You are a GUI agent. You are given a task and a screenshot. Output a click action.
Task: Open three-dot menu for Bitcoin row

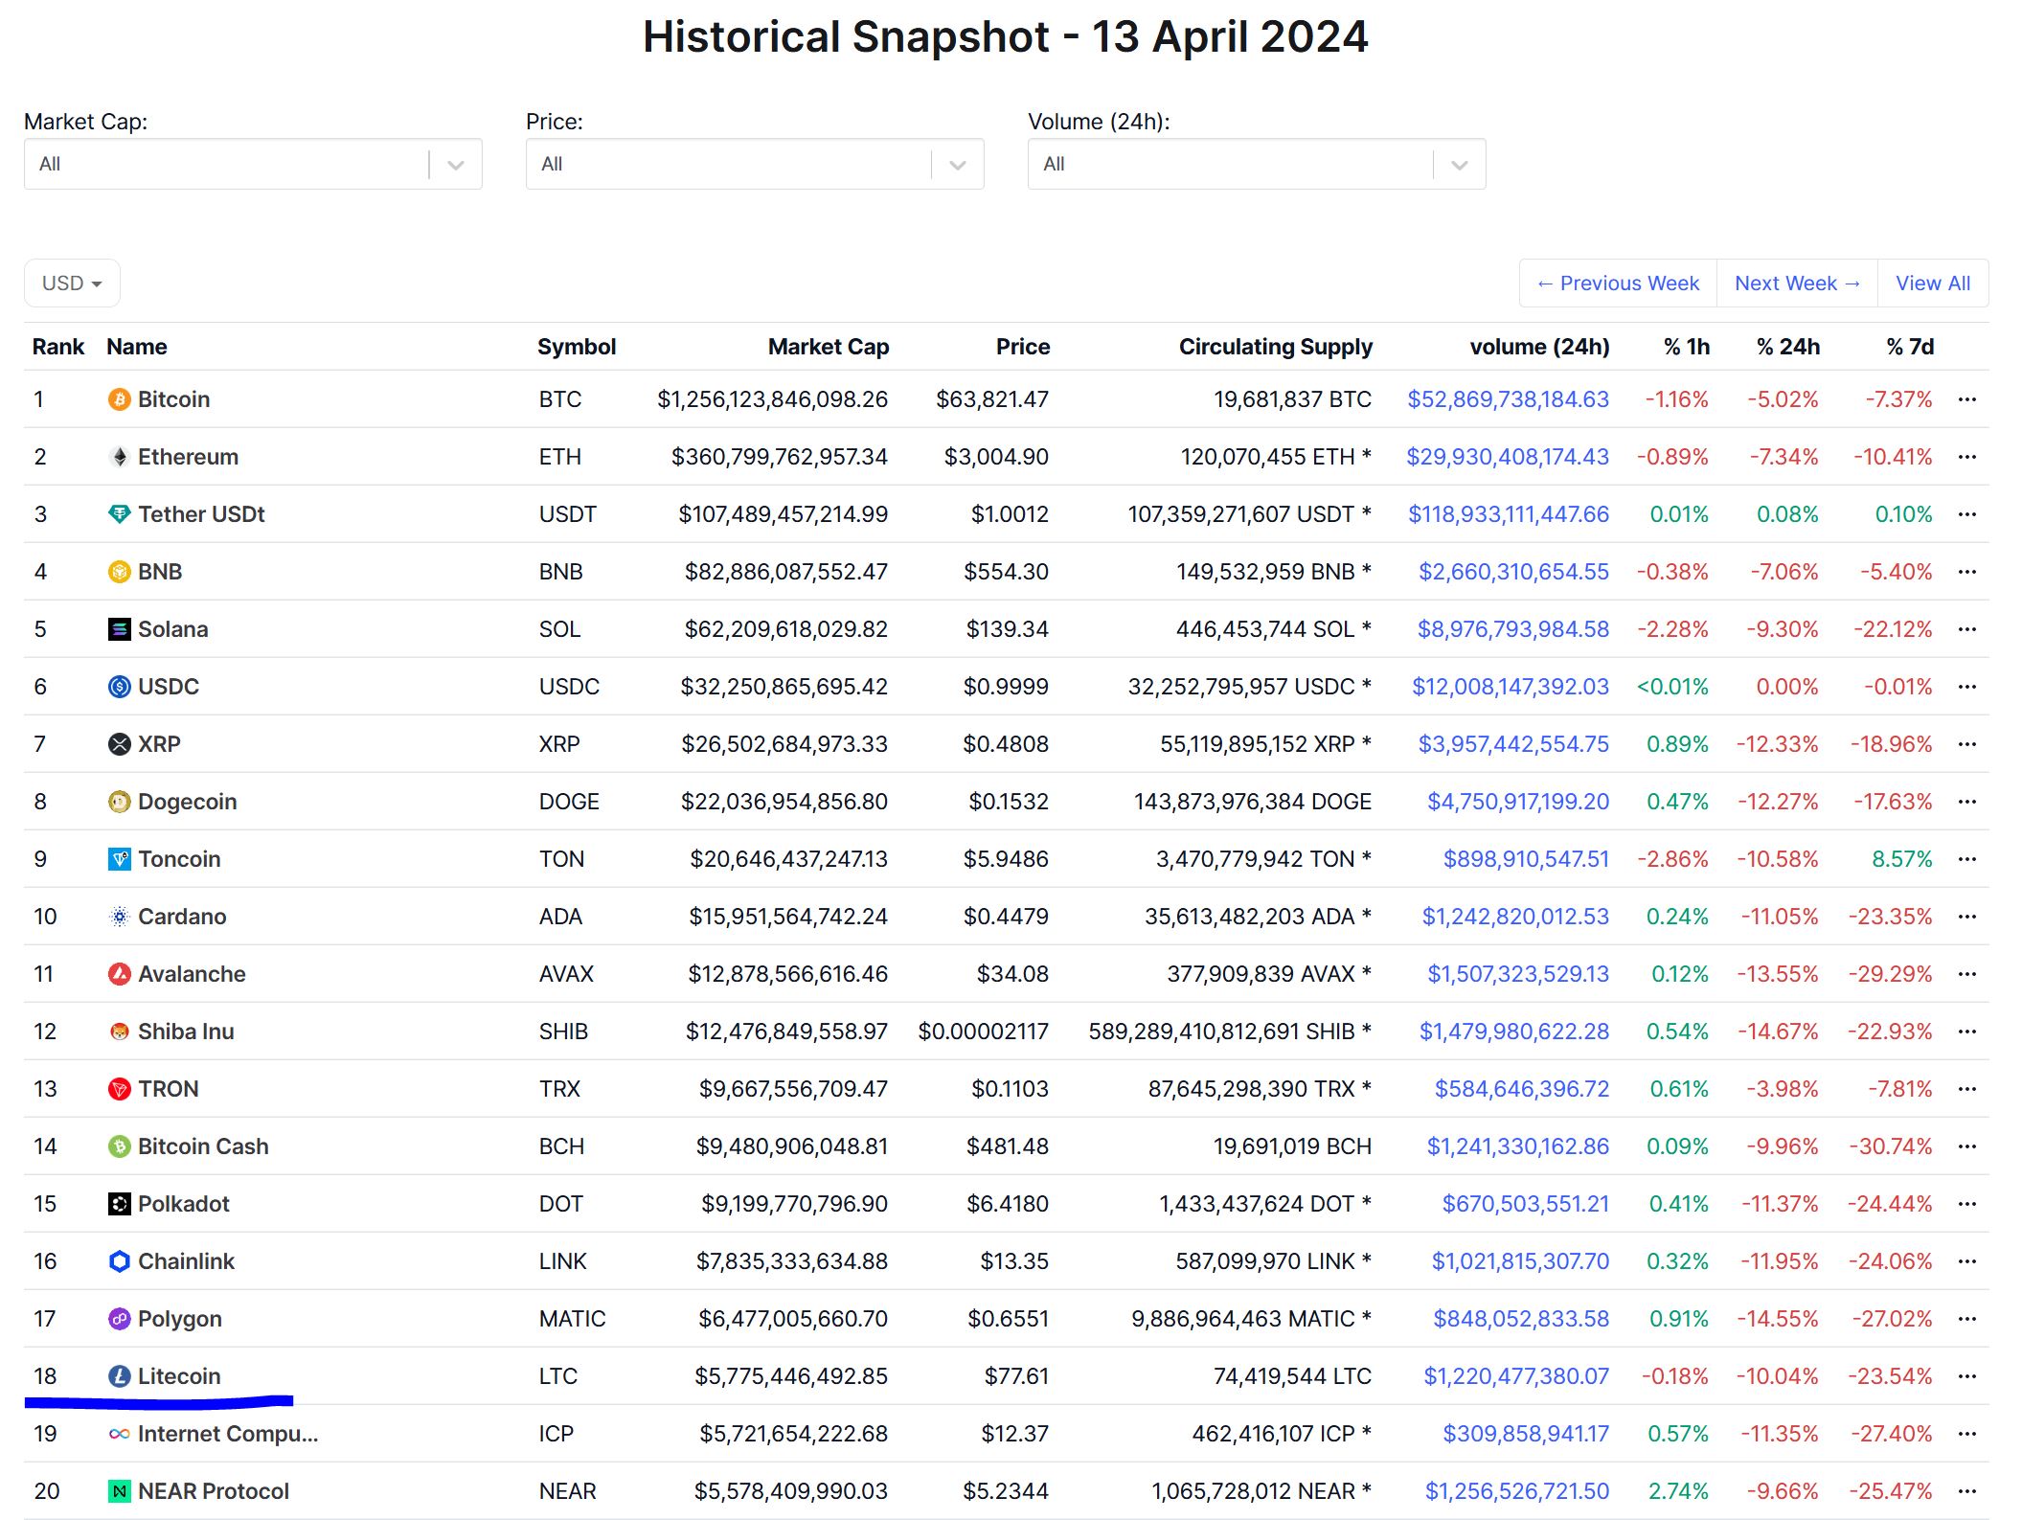tap(1966, 399)
